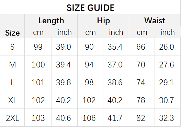The width and height of the screenshot is (181, 127).
Task: Select the Length column header
Action: (x=51, y=21)
